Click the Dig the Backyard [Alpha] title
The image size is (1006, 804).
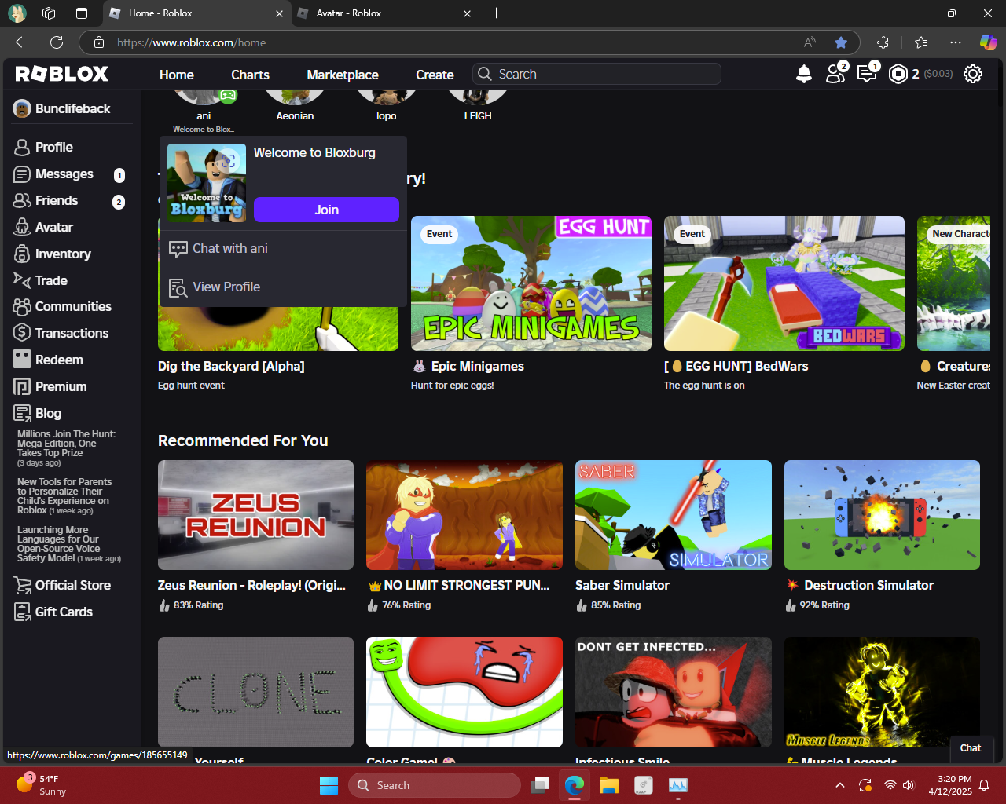point(231,366)
